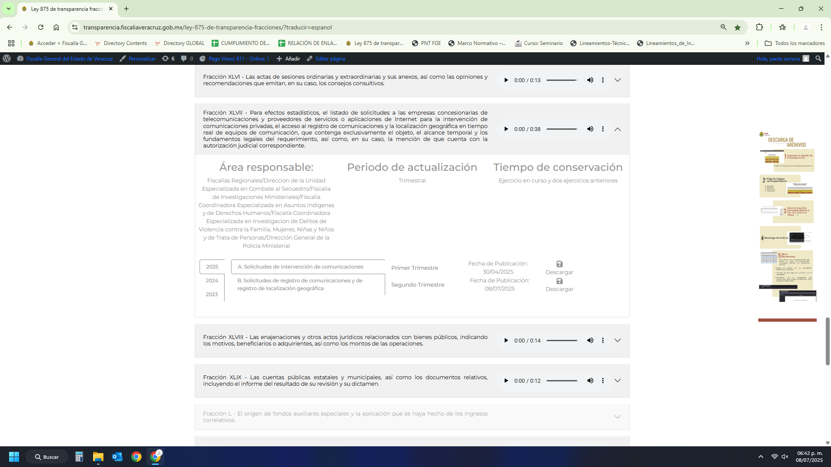Download the Primer Trimestre file

click(559, 268)
